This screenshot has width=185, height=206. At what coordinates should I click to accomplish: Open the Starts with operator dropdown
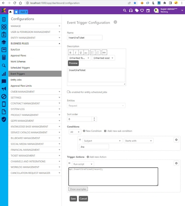click(x=138, y=141)
